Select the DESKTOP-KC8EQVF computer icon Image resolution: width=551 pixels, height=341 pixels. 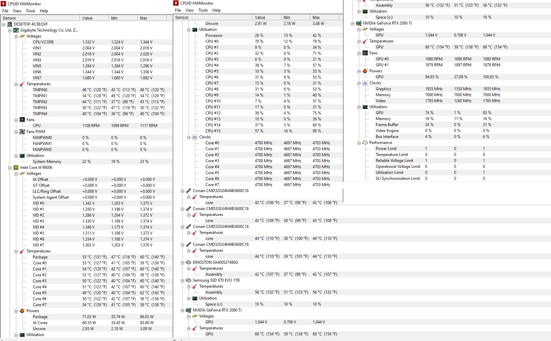point(10,24)
